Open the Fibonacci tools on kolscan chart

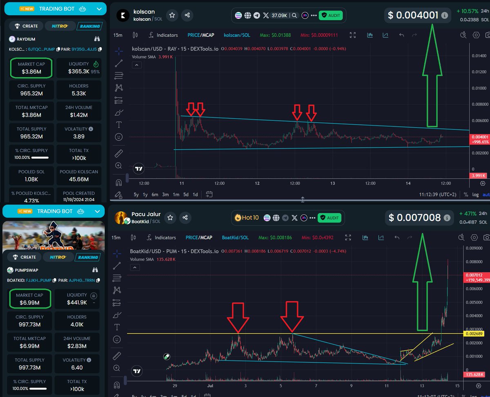coord(119,75)
